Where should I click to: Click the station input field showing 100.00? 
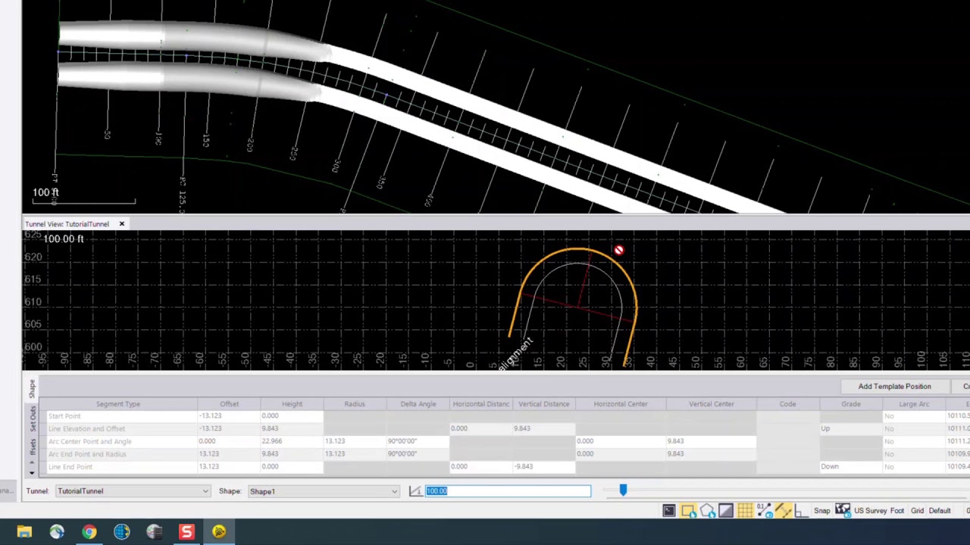(x=508, y=491)
